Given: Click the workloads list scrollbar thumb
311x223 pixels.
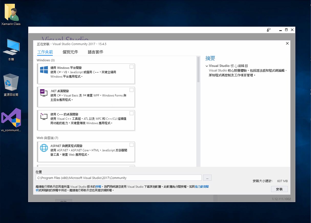Looking at the screenshot, I should [x=198, y=69].
